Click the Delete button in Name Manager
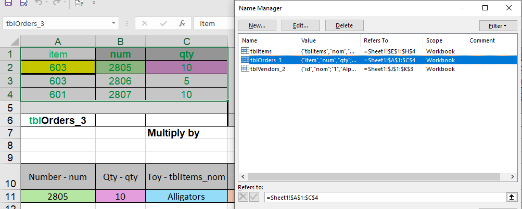The image size is (522, 209). click(344, 25)
